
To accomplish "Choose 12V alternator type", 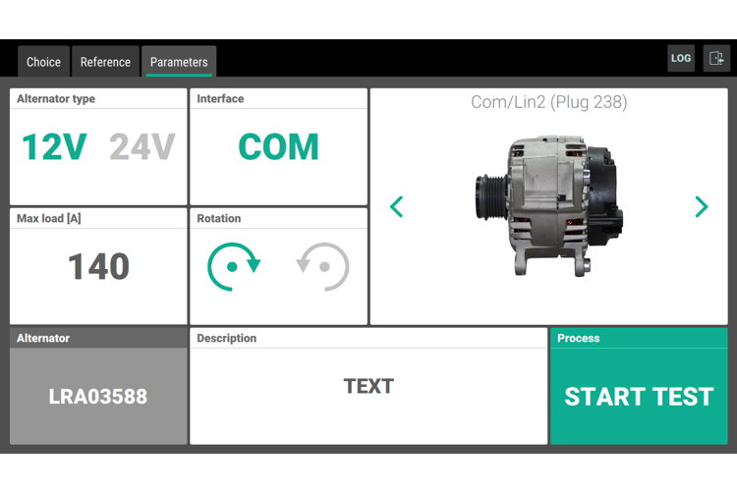I will [54, 147].
